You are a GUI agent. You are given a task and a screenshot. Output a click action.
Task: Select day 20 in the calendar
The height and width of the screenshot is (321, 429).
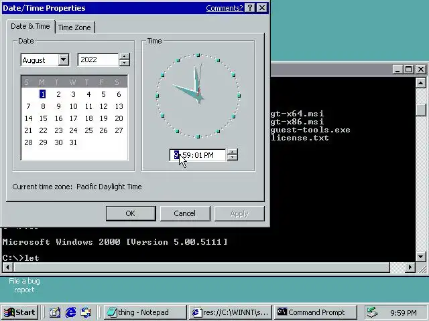coord(119,118)
